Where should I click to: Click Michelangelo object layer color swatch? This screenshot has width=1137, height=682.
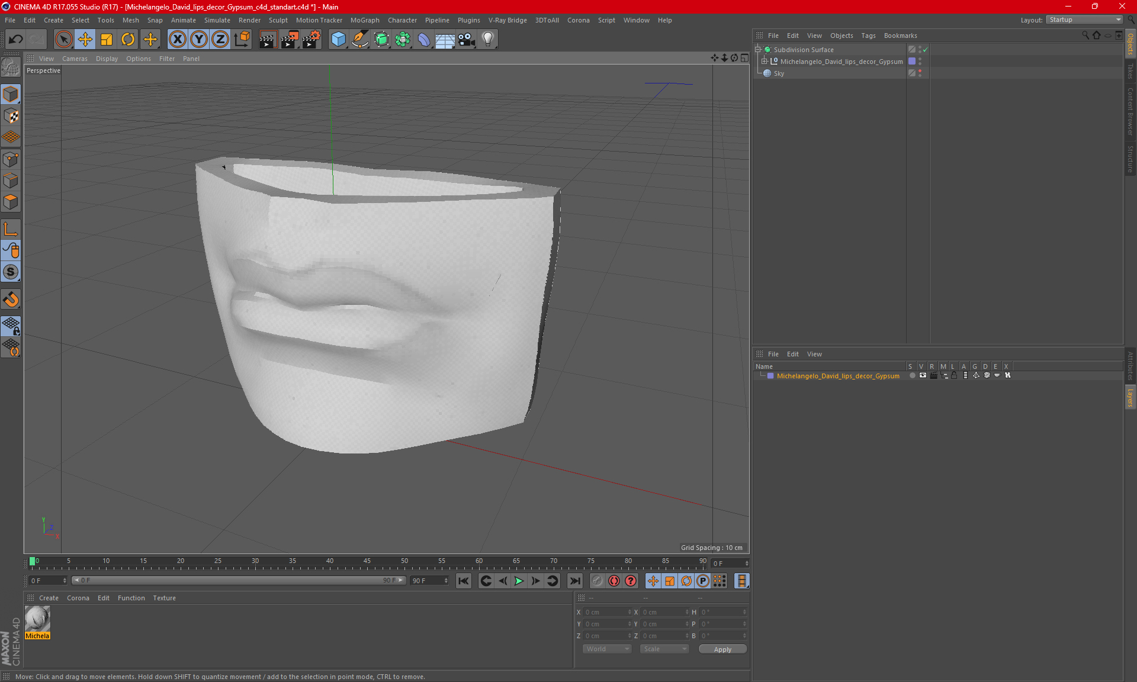pyautogui.click(x=912, y=62)
